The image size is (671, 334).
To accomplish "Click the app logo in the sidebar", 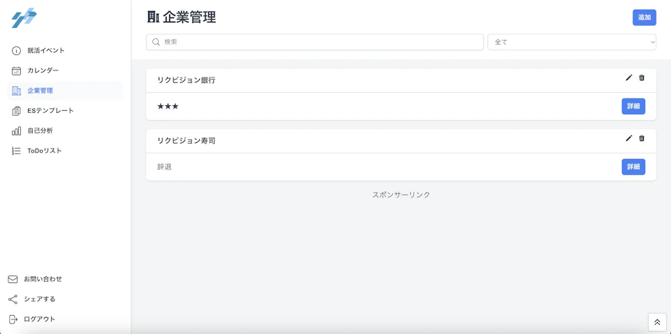I will pos(24,18).
